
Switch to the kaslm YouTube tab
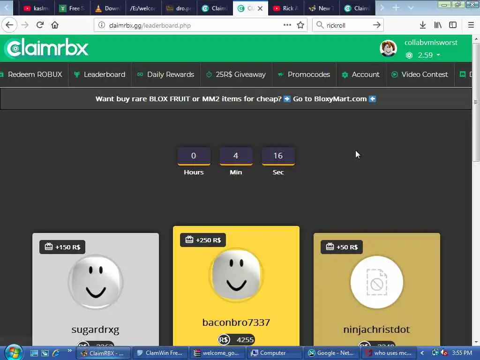point(37,8)
